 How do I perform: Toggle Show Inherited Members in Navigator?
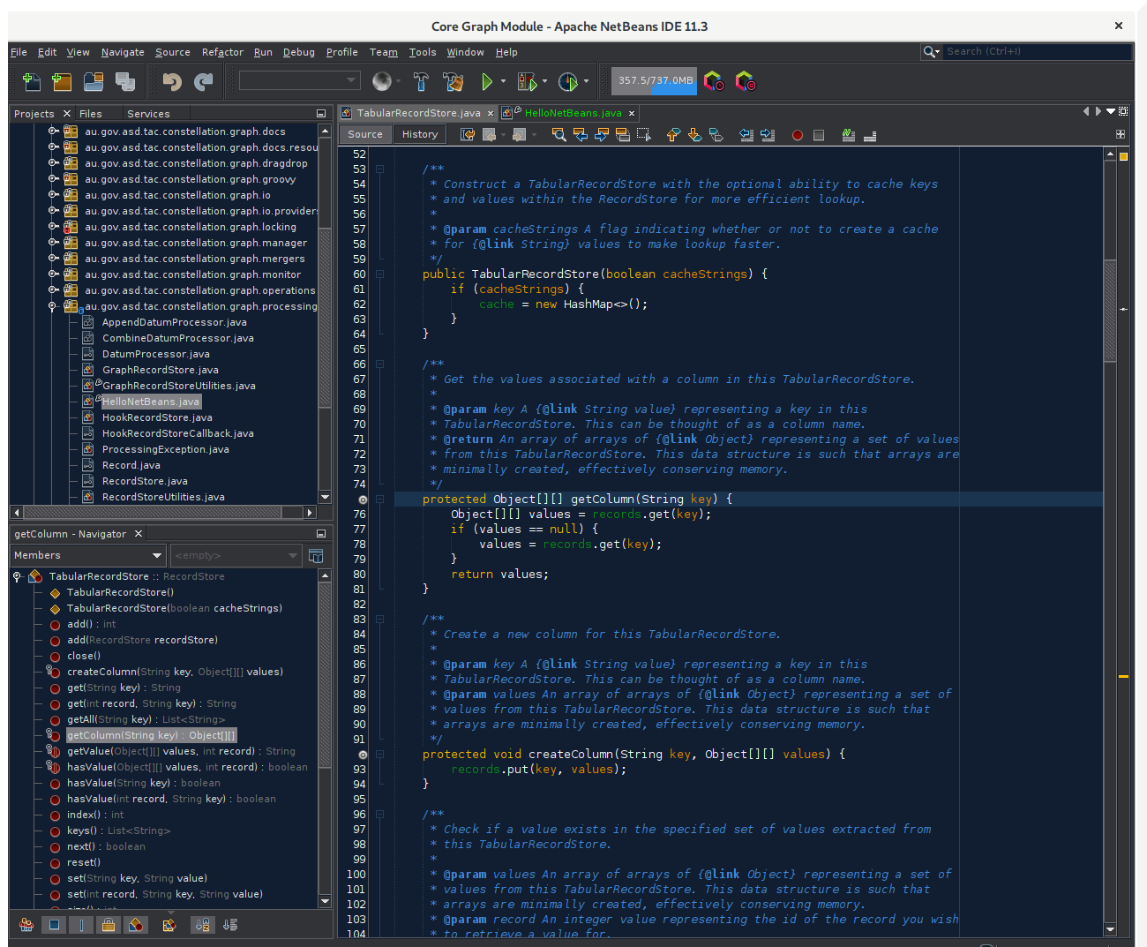click(x=26, y=924)
